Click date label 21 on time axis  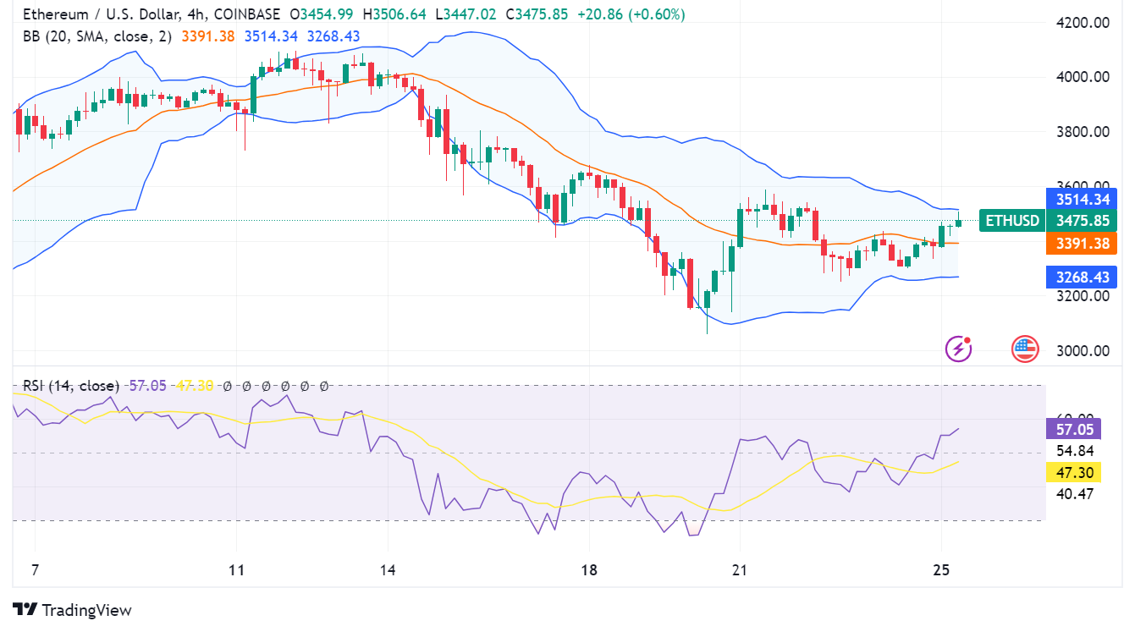(740, 569)
